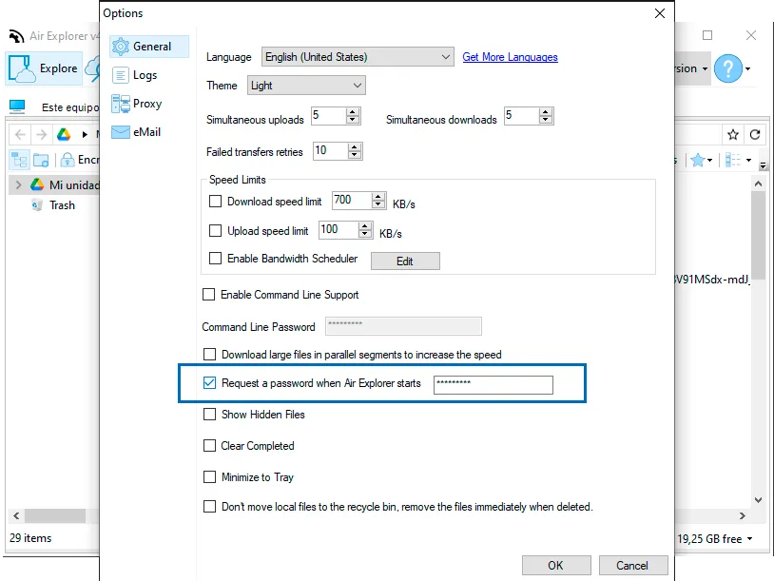Open the 19,25 GB free dropdown arrow

750,538
